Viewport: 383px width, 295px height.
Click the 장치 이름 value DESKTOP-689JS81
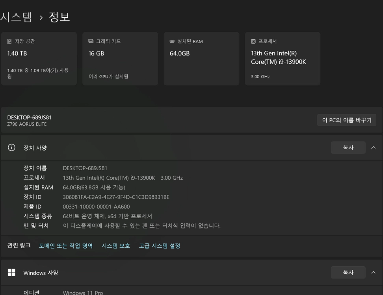coord(85,168)
